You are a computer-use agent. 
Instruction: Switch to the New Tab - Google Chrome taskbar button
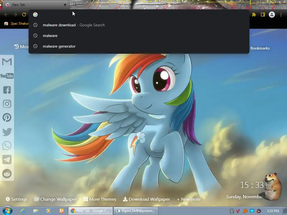tap(91, 211)
